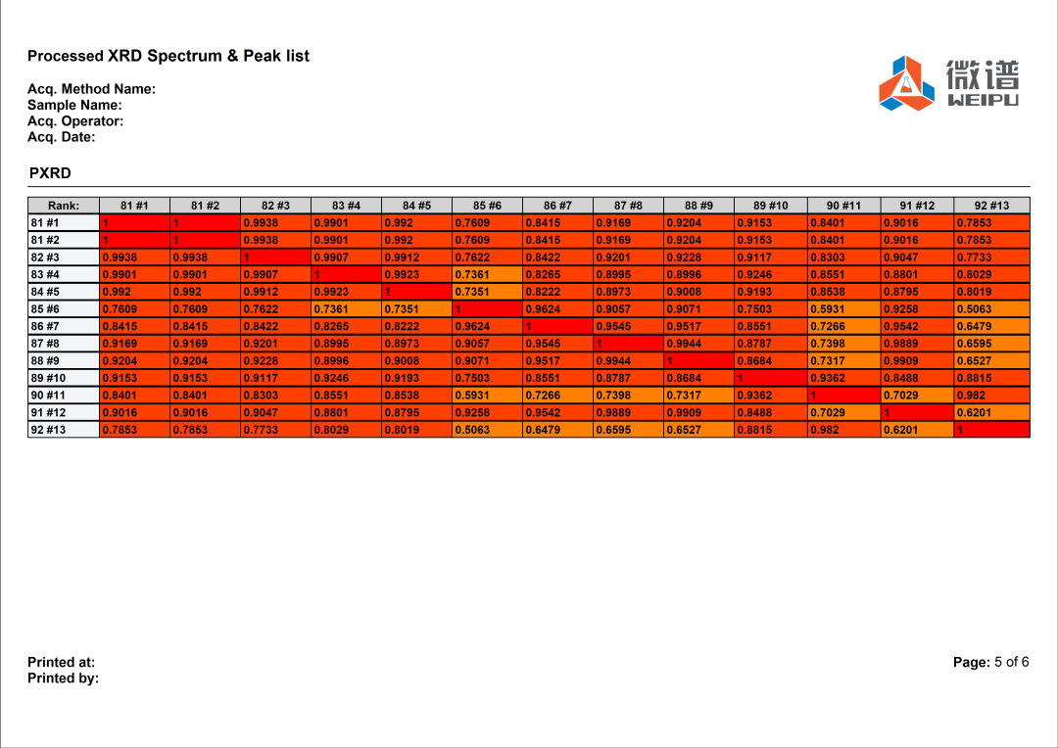
Task: Click 0.6527 in row 88 #9
Action: (x=991, y=361)
